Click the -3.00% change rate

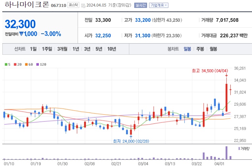(x=51, y=34)
